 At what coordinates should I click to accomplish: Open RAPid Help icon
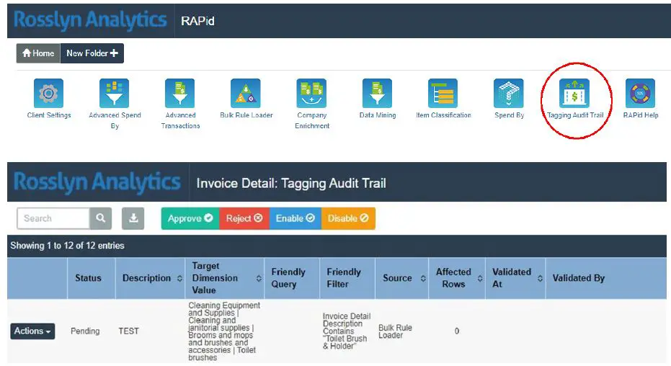[x=640, y=93]
